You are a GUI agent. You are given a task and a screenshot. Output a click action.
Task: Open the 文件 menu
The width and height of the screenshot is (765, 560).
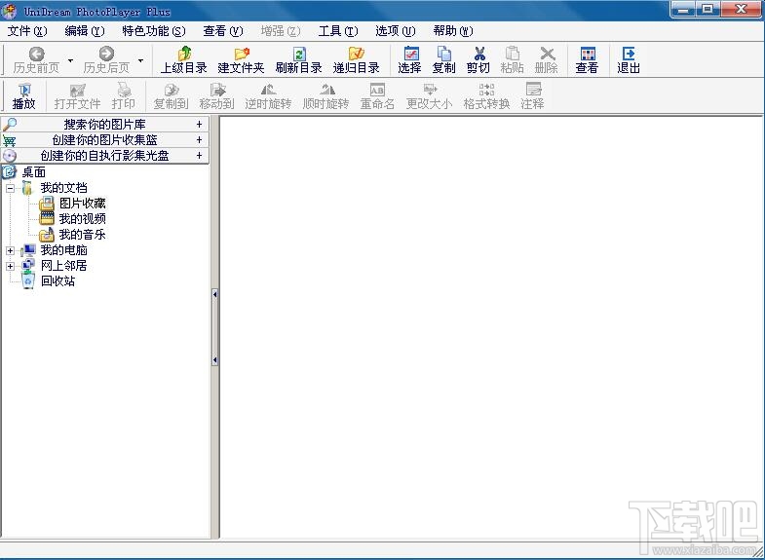coord(27,31)
